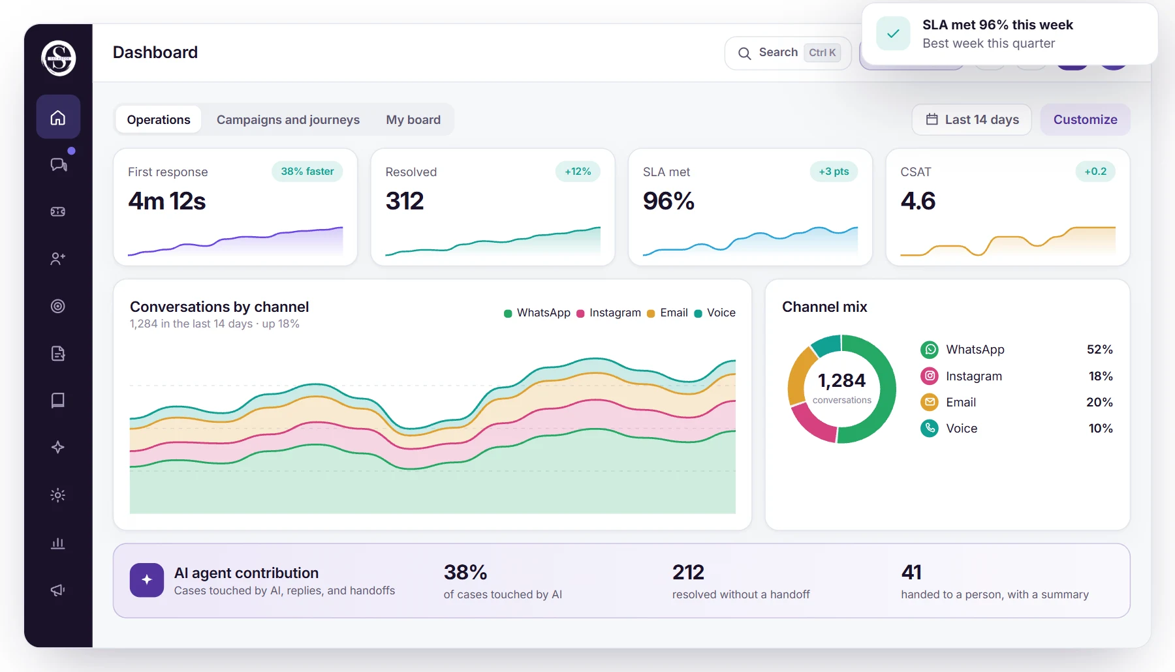Select the Operations tab
The image size is (1175, 672).
pos(159,119)
